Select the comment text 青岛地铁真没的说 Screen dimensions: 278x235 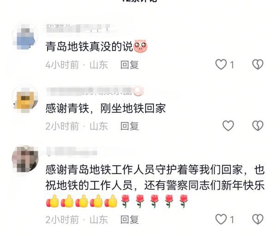[x=89, y=47]
